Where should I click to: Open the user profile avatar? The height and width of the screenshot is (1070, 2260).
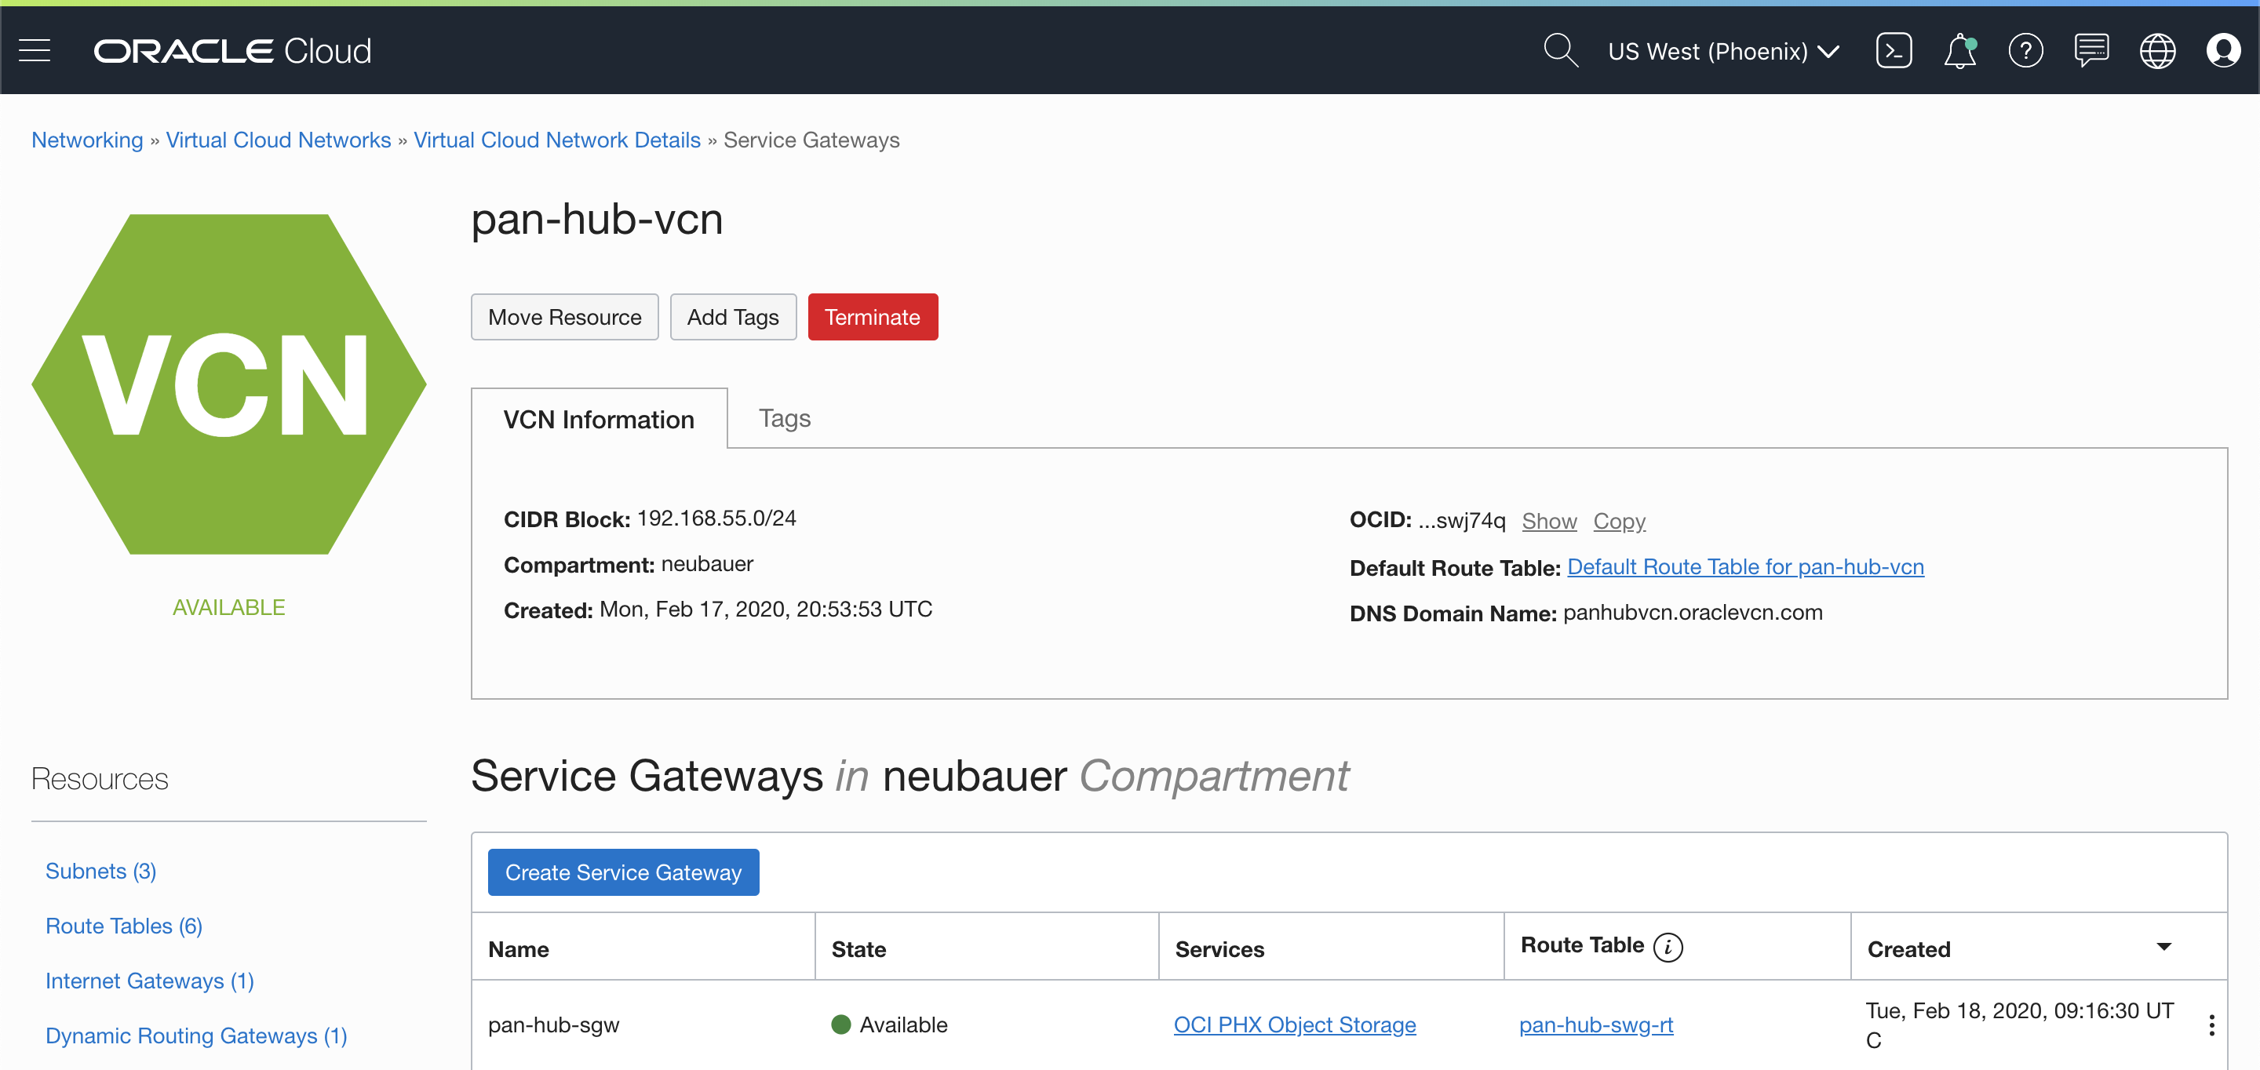click(2222, 51)
